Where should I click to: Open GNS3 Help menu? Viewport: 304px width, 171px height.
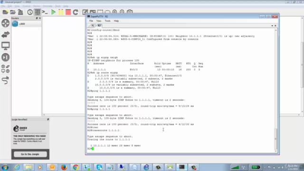tap(66, 6)
